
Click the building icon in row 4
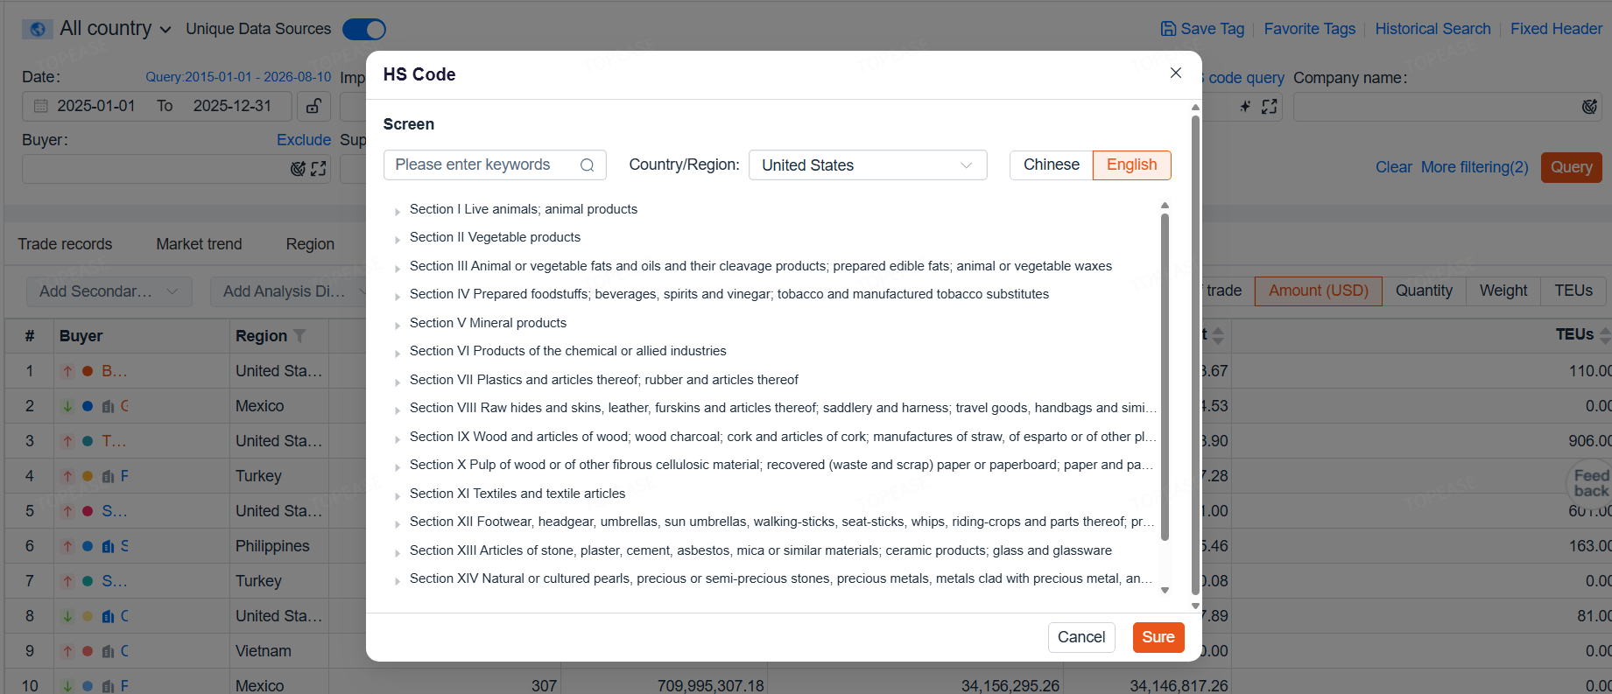(x=108, y=476)
